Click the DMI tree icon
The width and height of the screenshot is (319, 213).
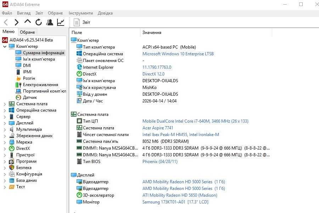pos(18,65)
